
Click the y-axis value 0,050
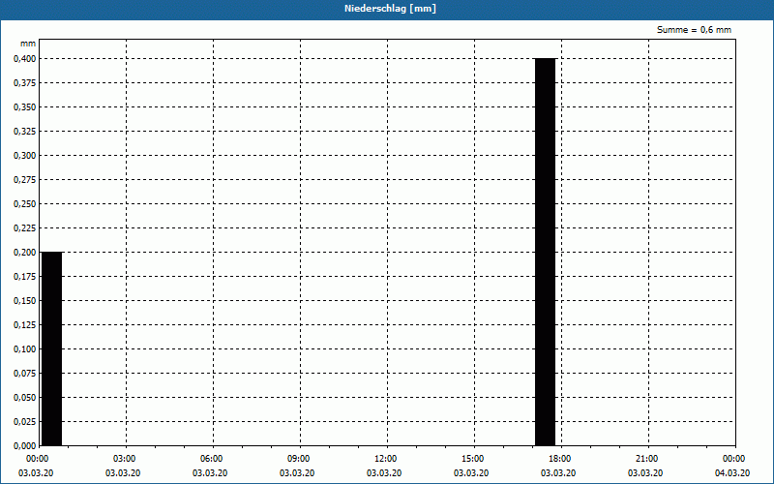click(25, 398)
